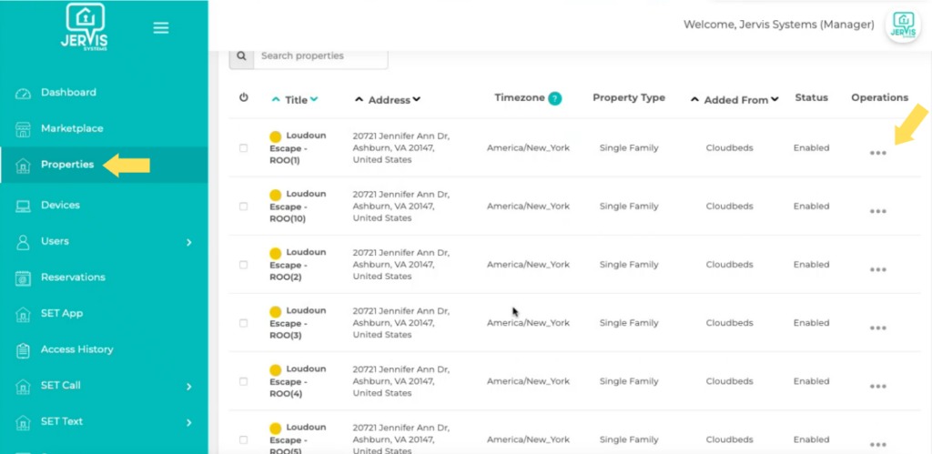Click the Status column header
The image size is (932, 454).
point(811,97)
